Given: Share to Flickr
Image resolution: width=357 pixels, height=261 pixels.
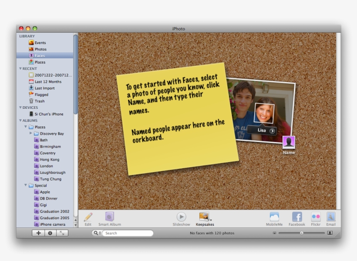Looking at the screenshot, I should 316,219.
